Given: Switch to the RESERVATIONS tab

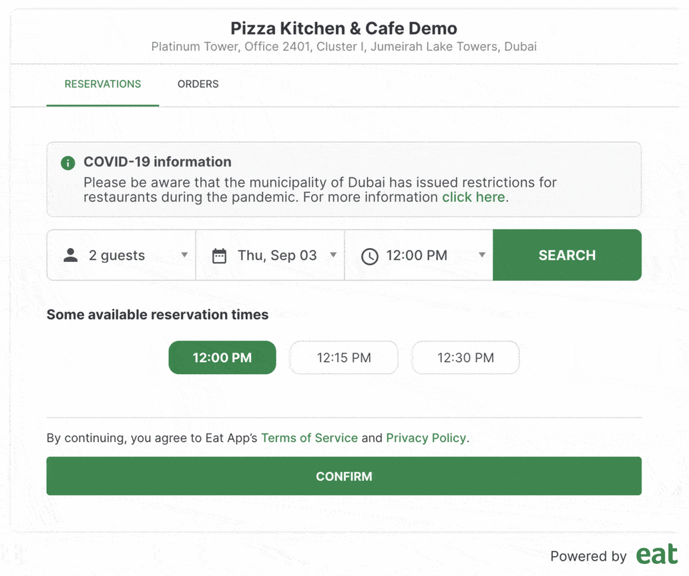Looking at the screenshot, I should [102, 84].
